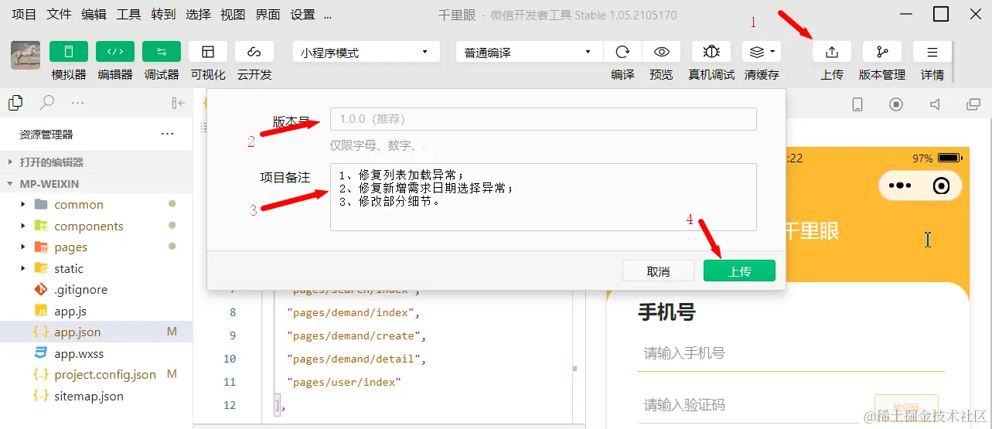Image resolution: width=992 pixels, height=429 pixels.
Task: Open the 设置 menu
Action: pos(302,15)
